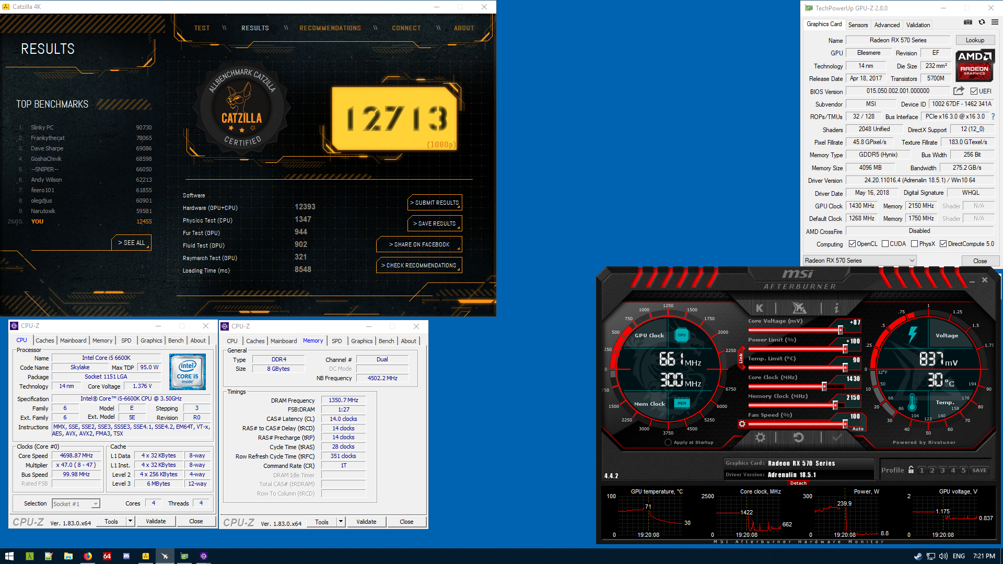1003x564 pixels.
Task: Expand the Tools dropdown arrow in the CPU-Z Memory window
Action: click(x=341, y=521)
